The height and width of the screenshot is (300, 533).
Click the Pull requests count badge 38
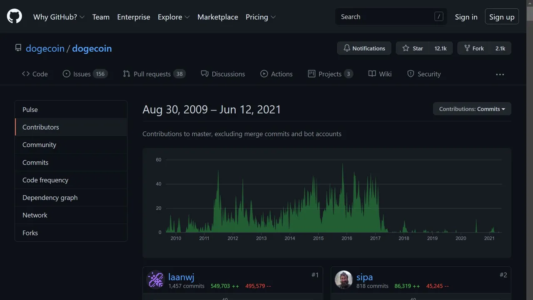coord(179,74)
